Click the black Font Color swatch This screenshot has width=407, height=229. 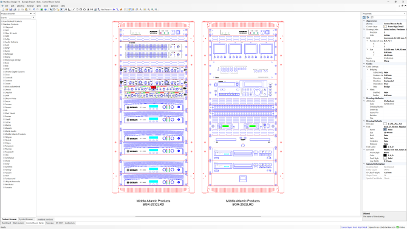[385, 147]
